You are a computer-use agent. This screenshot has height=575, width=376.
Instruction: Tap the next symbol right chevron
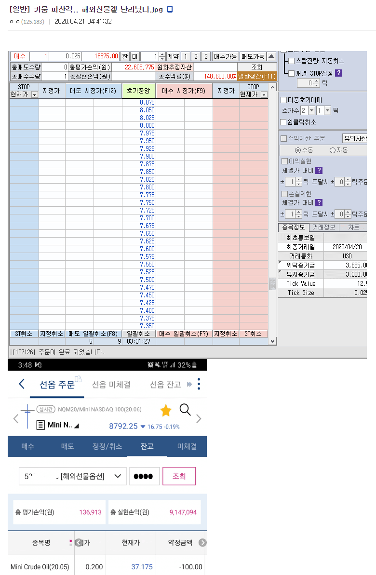pos(199,418)
